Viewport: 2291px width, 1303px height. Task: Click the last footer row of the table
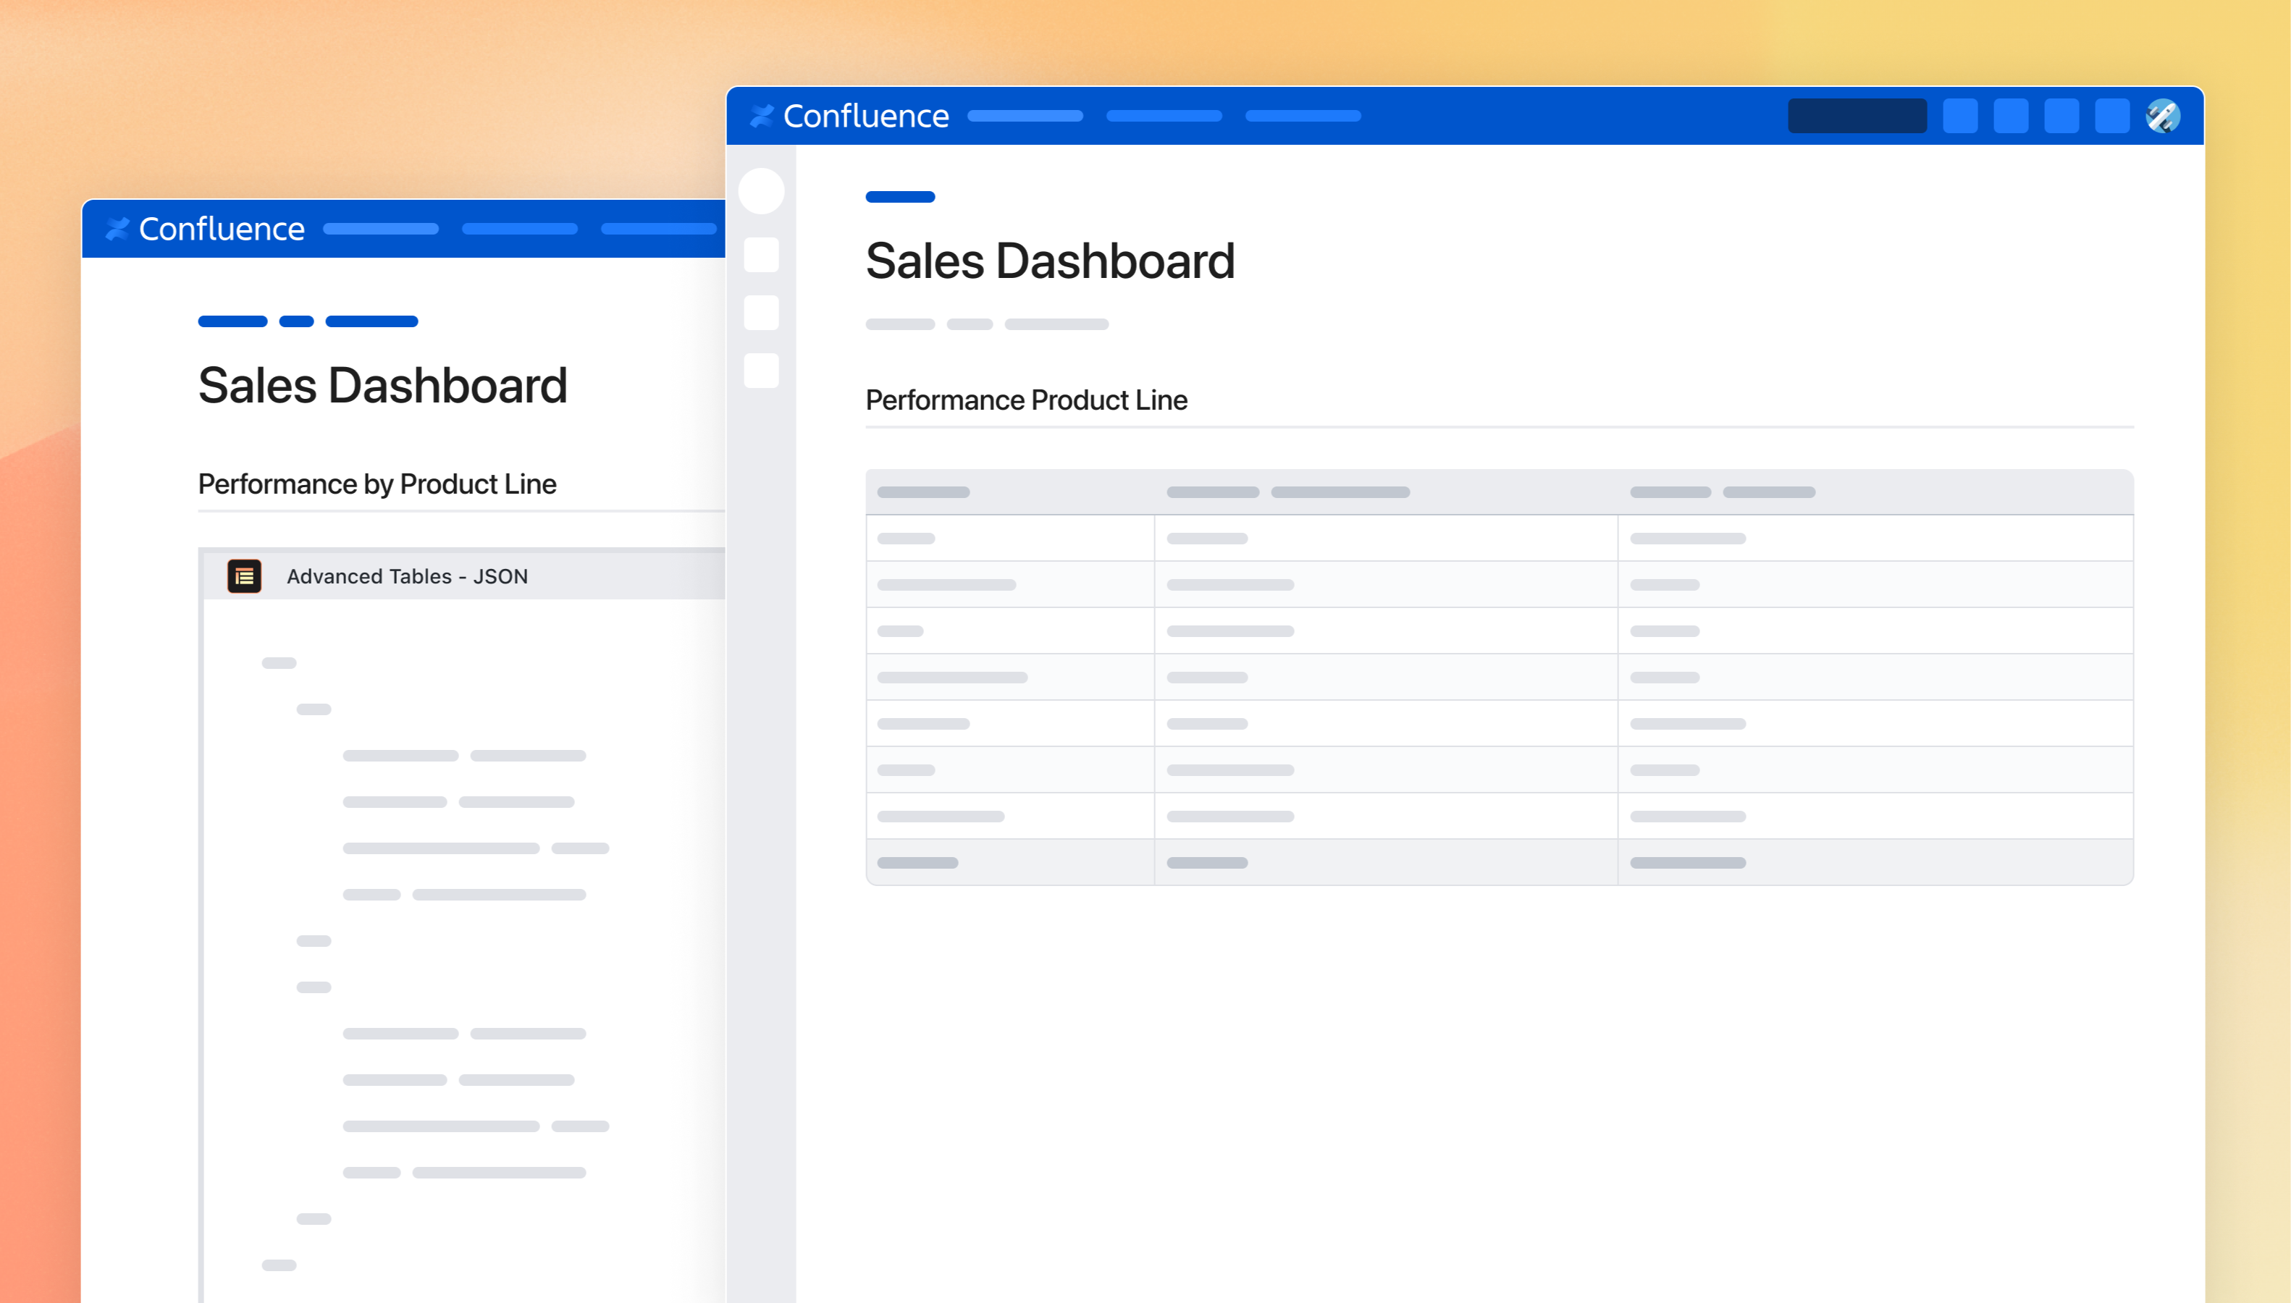click(1499, 863)
